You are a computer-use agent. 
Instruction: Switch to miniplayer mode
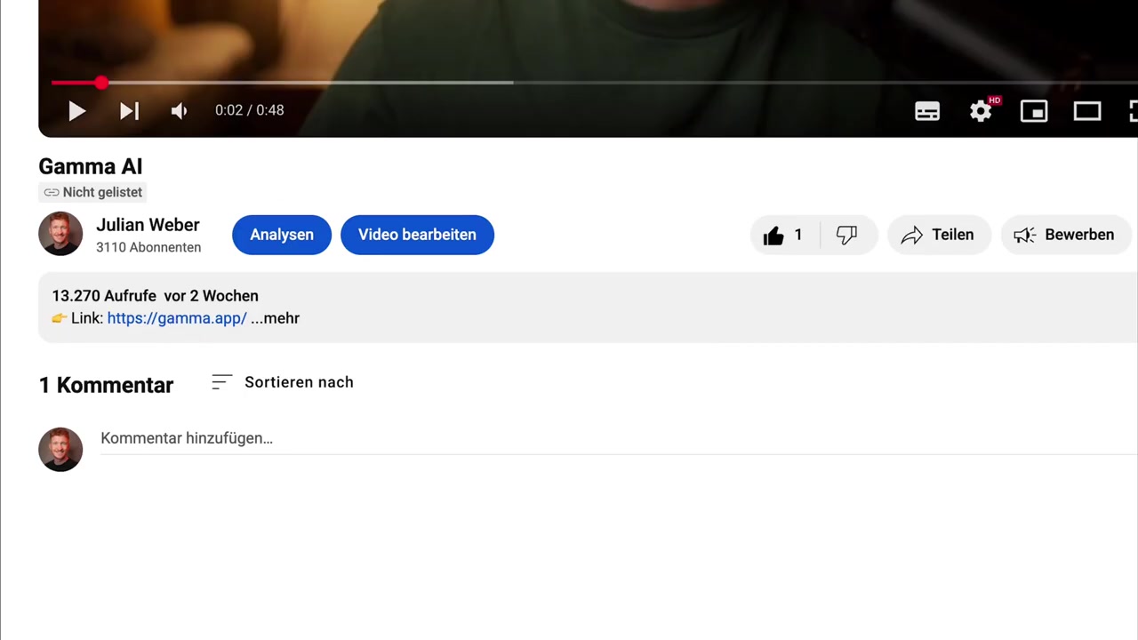click(x=1034, y=111)
